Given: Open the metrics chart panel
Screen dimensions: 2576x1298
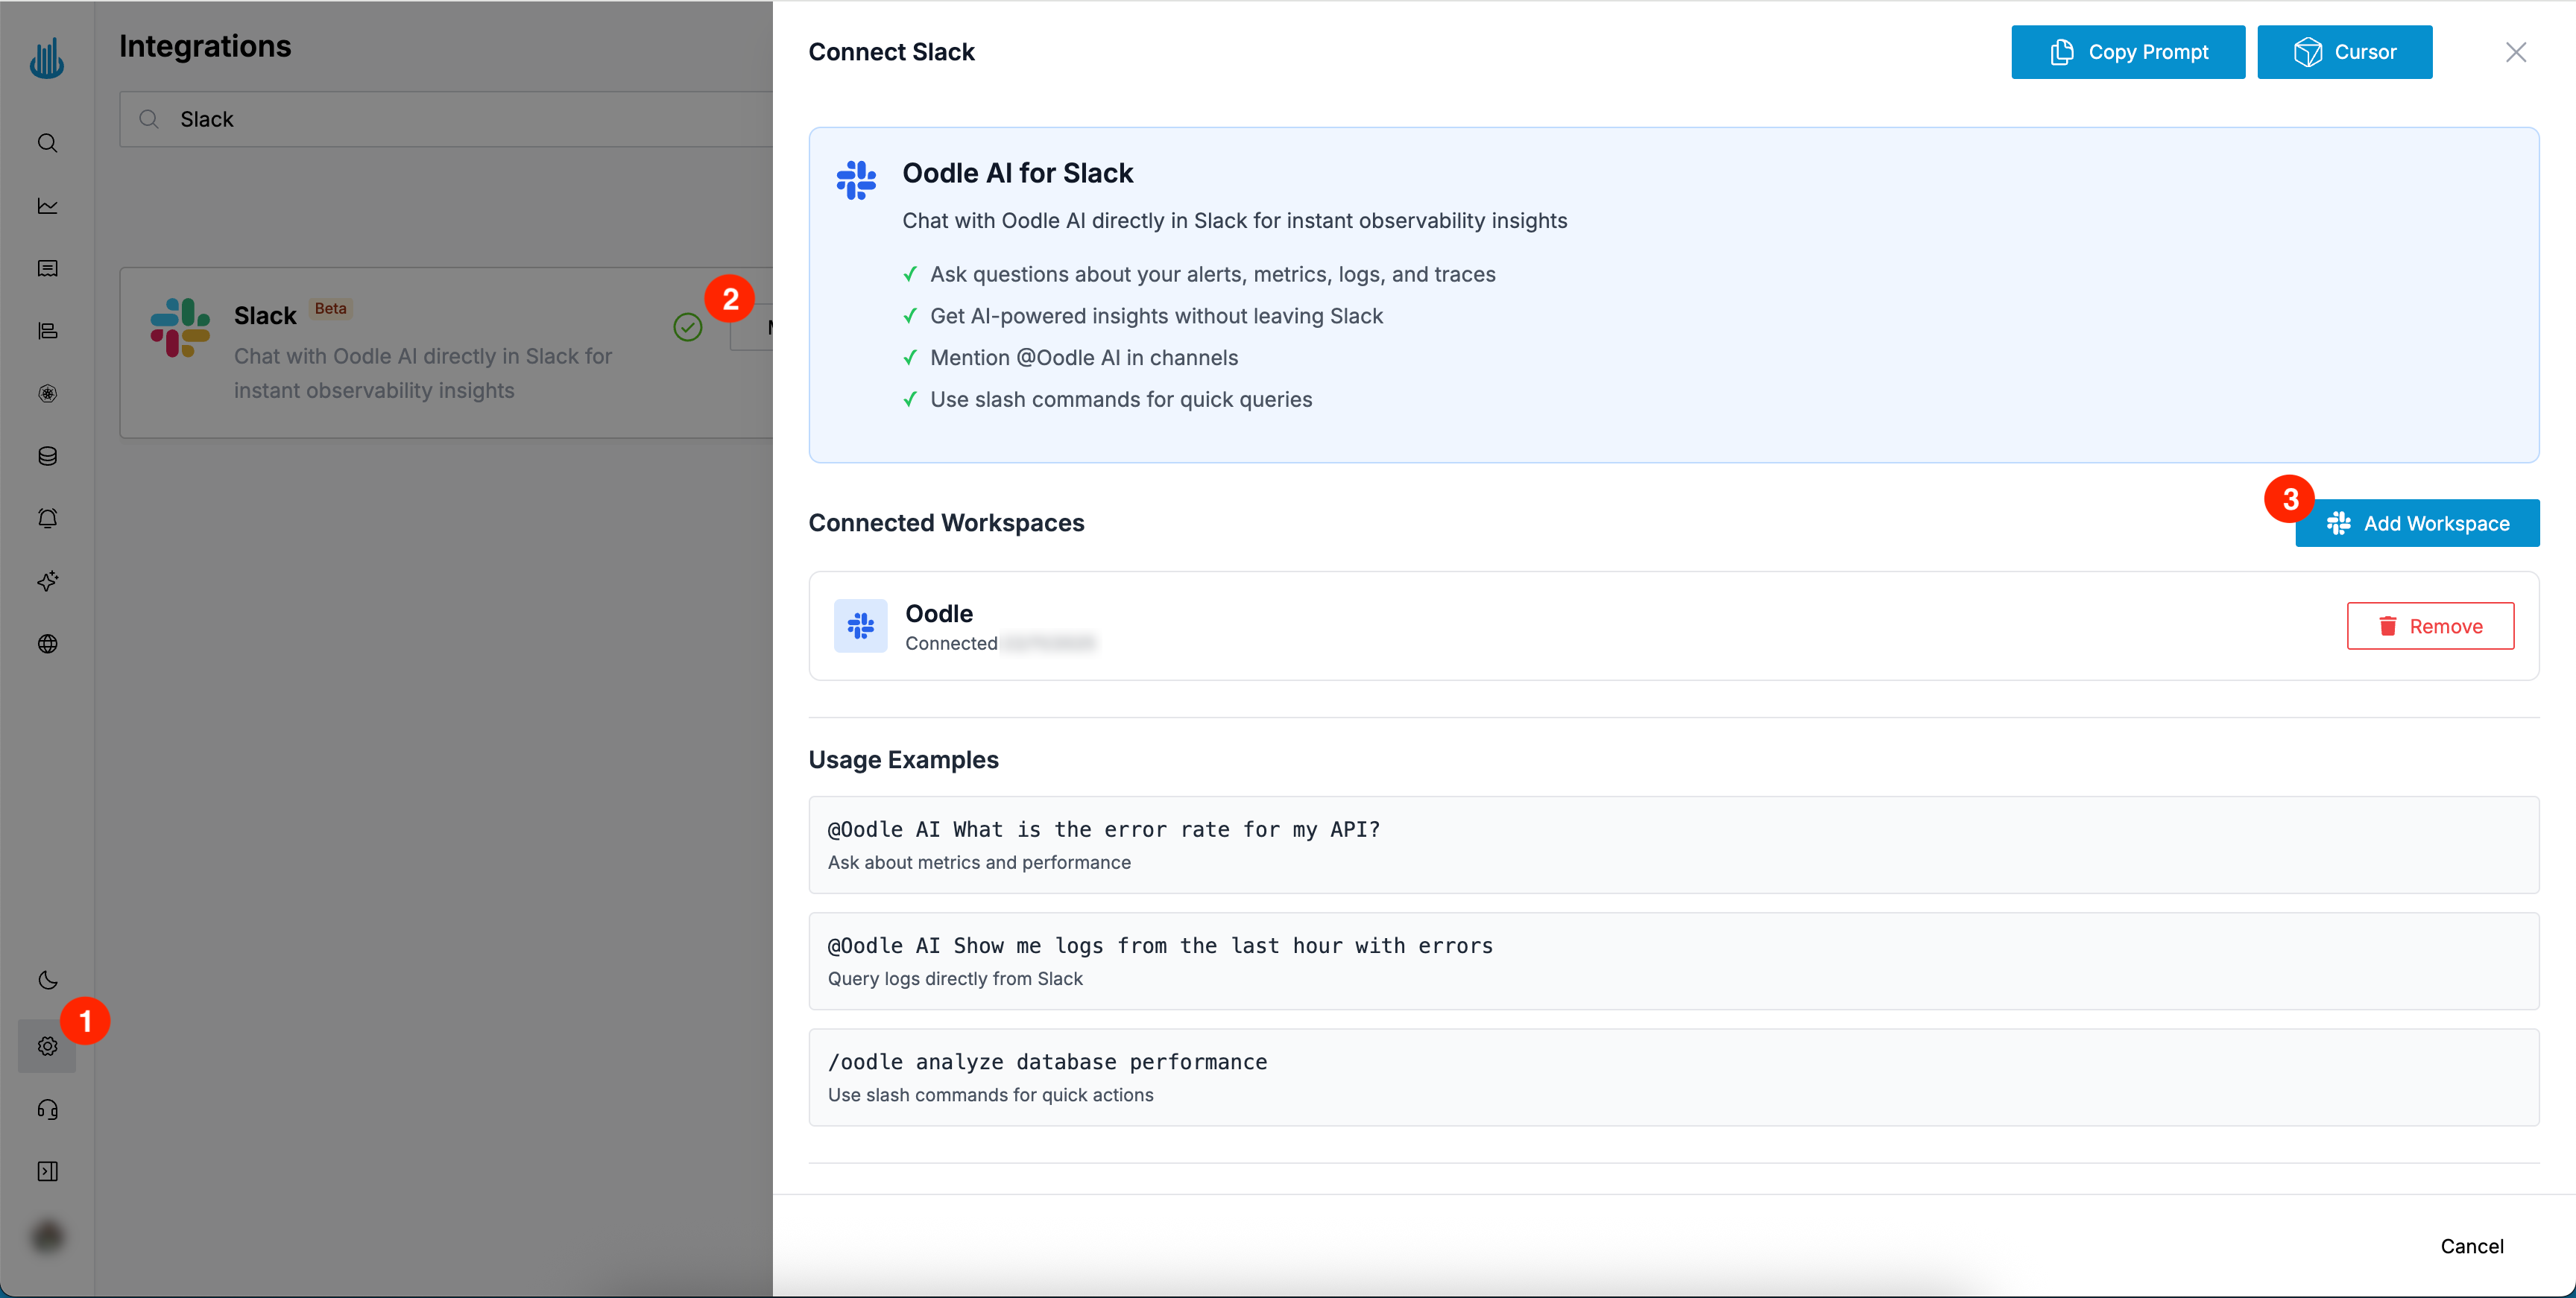Looking at the screenshot, I should coord(47,206).
